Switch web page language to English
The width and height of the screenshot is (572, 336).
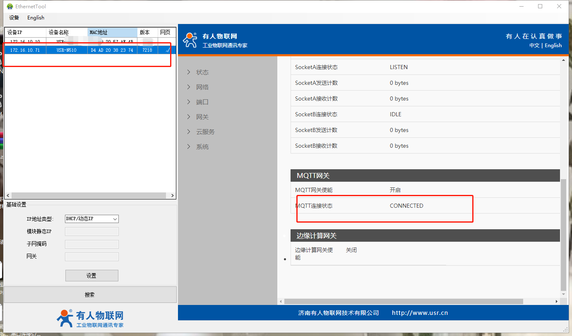pos(553,46)
